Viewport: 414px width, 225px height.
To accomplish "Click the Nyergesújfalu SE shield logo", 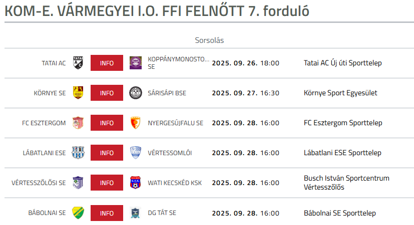I will pos(135,123).
